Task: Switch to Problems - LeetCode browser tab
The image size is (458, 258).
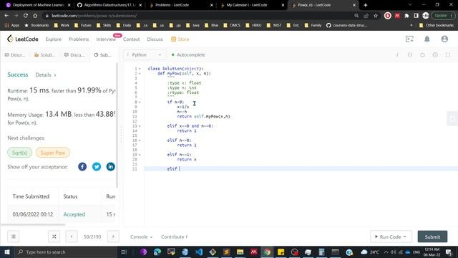Action: (180, 5)
